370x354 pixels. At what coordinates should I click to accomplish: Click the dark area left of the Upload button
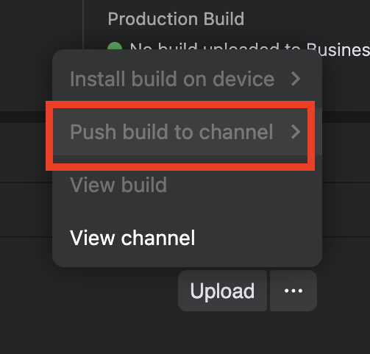(110, 291)
